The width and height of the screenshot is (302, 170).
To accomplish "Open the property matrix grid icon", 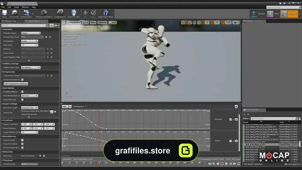I will pos(51,25).
